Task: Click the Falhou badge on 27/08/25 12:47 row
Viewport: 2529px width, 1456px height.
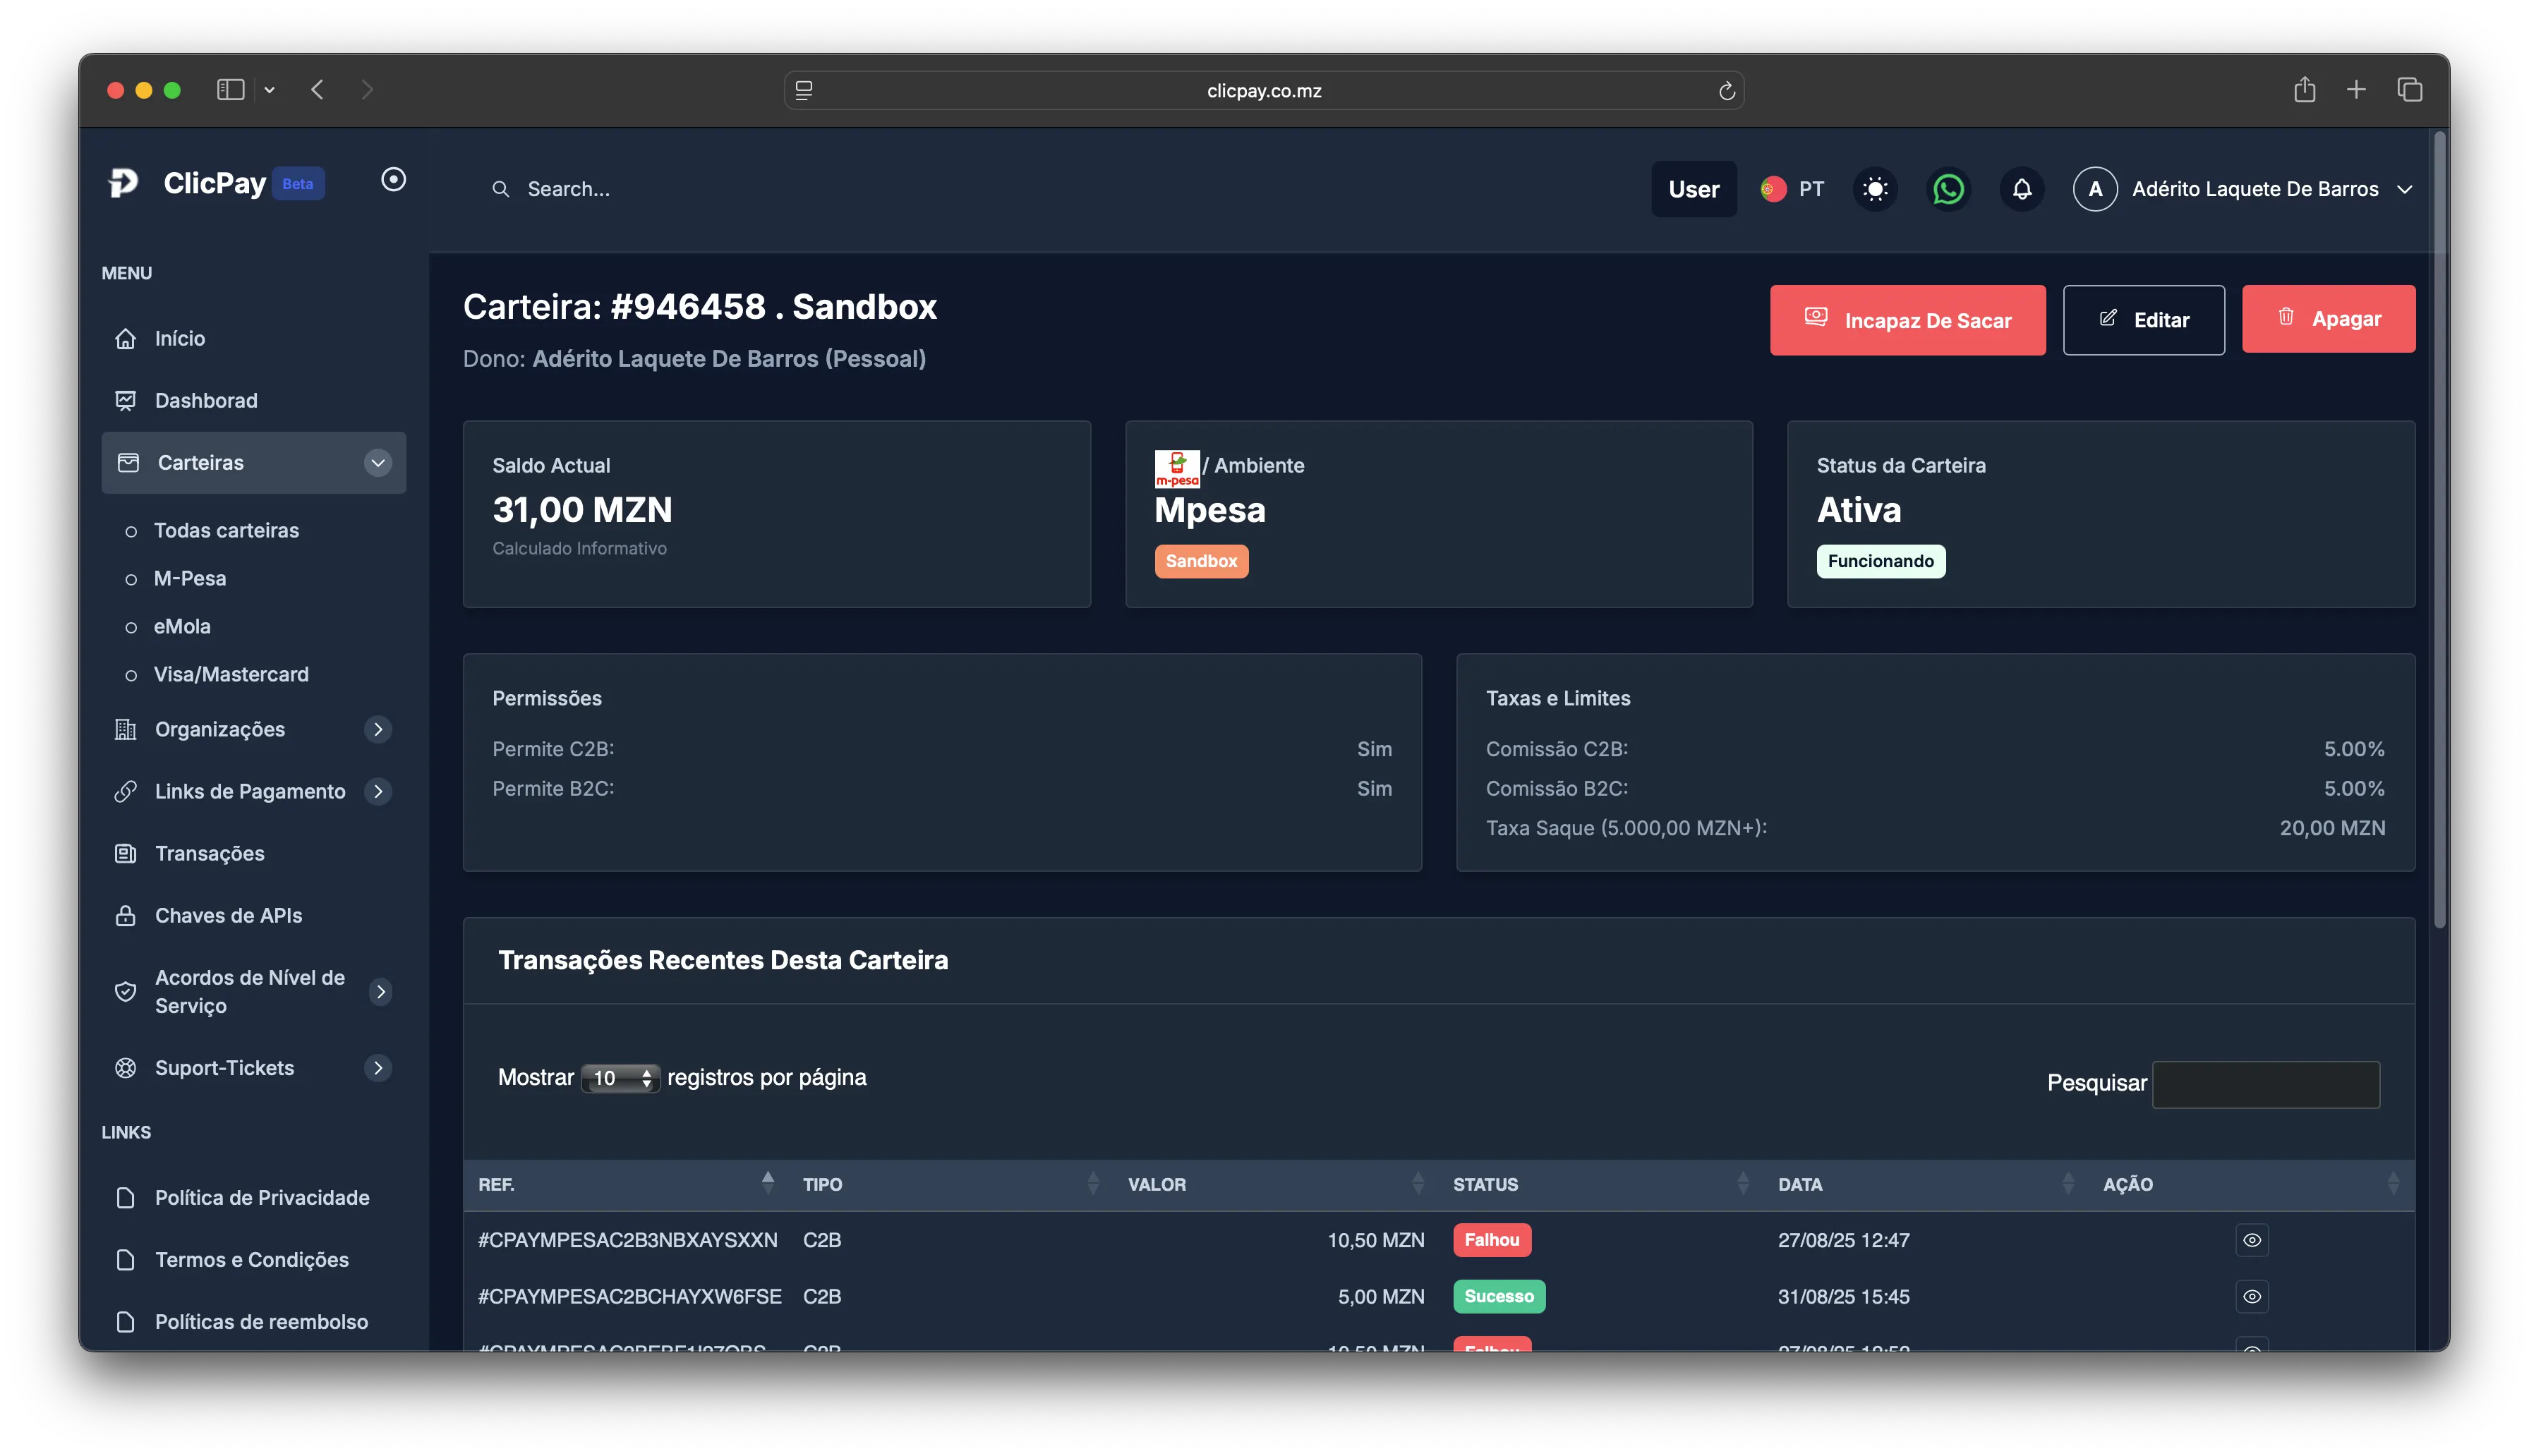Action: tap(1491, 1241)
